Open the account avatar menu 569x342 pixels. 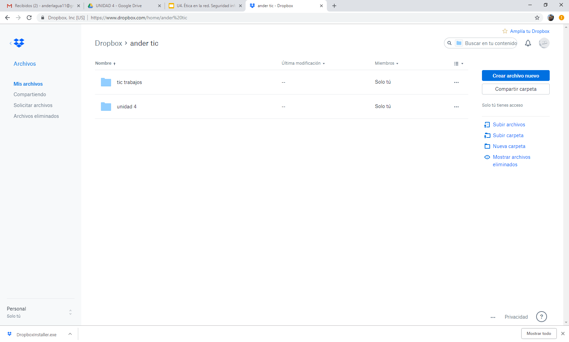tap(544, 43)
